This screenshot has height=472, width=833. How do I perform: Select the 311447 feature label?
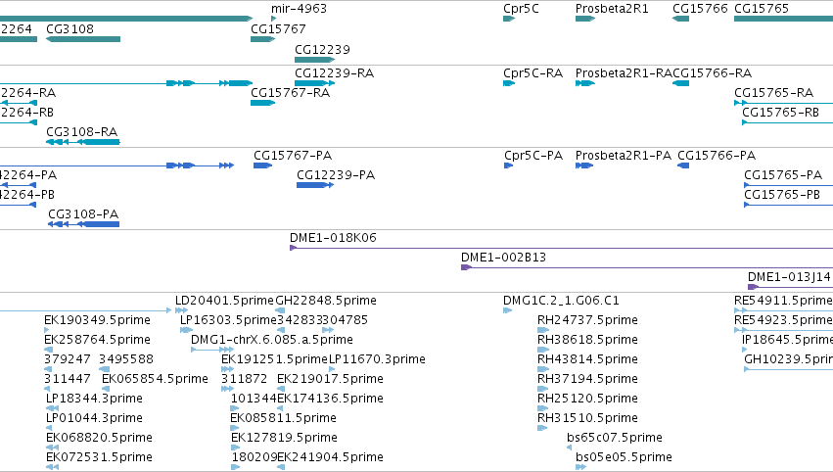67,379
